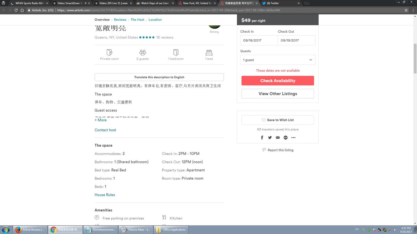Click the browser address bar URL
This screenshot has width=417, height=234.
169,10
